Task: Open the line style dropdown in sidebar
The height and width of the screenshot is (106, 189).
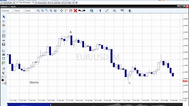Action: [4, 77]
